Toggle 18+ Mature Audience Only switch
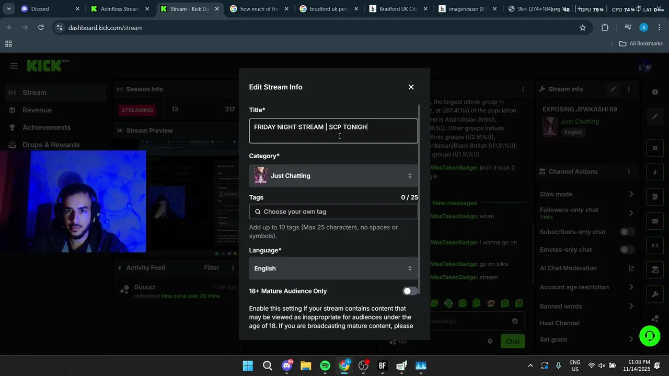Viewport: 669px width, 376px height. (410, 291)
